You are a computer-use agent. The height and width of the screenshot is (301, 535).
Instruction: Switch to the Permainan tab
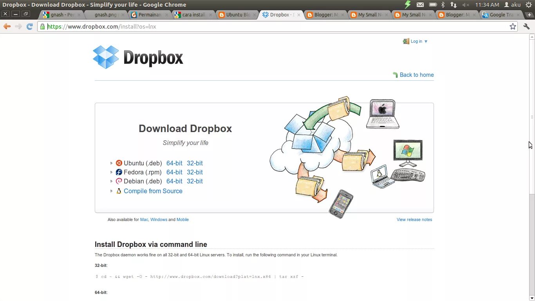(x=150, y=15)
